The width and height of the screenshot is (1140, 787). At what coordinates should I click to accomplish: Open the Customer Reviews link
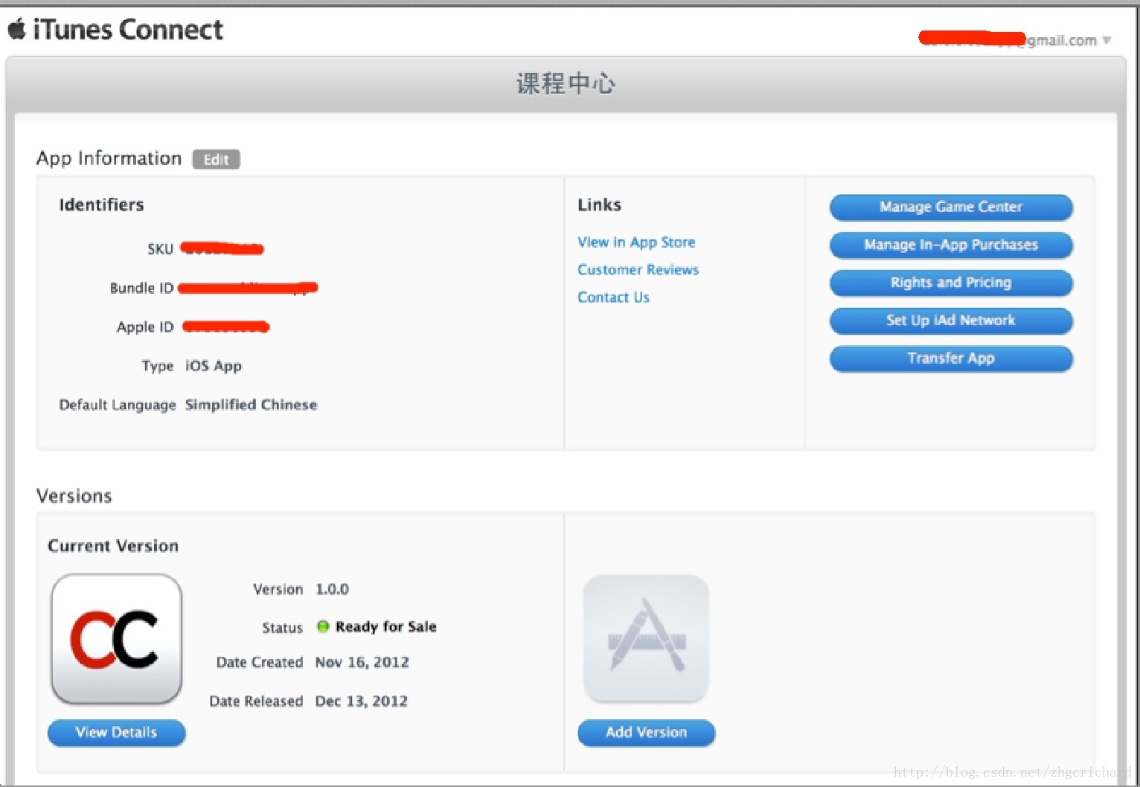(x=638, y=269)
